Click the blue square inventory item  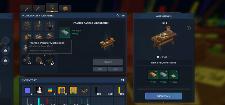pos(27,90)
